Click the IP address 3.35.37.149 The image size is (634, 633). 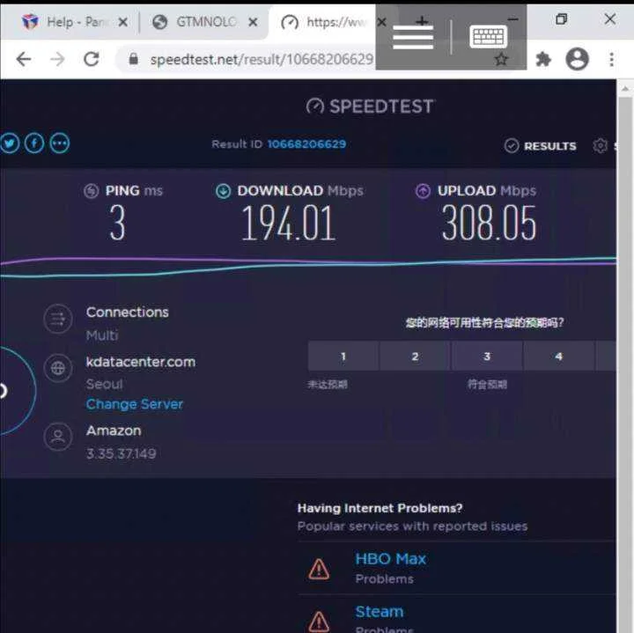click(x=121, y=453)
